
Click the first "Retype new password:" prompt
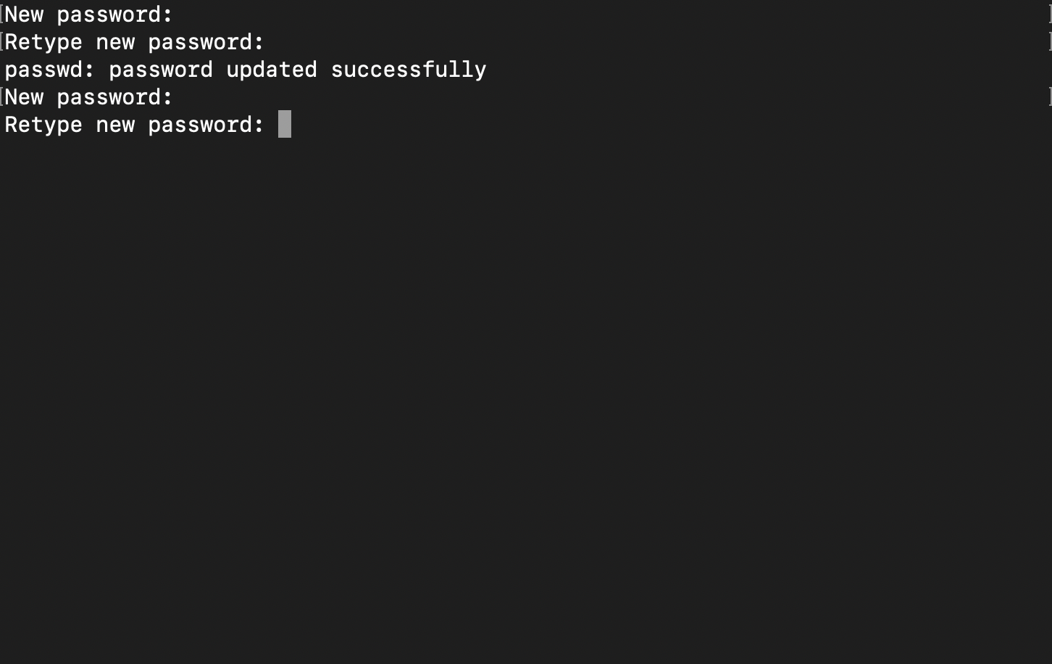(135, 42)
